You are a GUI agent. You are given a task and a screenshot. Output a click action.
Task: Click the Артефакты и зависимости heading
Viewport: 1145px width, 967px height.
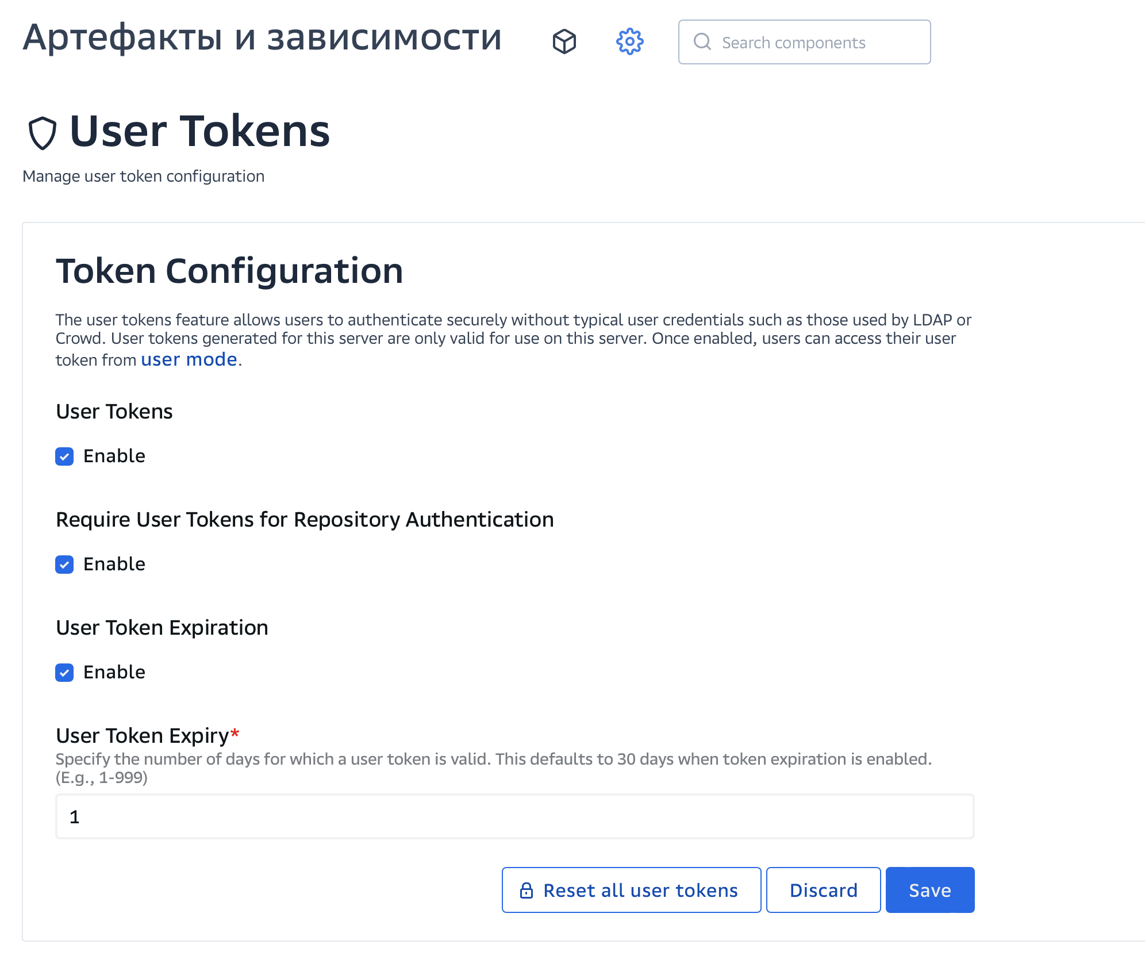(262, 38)
